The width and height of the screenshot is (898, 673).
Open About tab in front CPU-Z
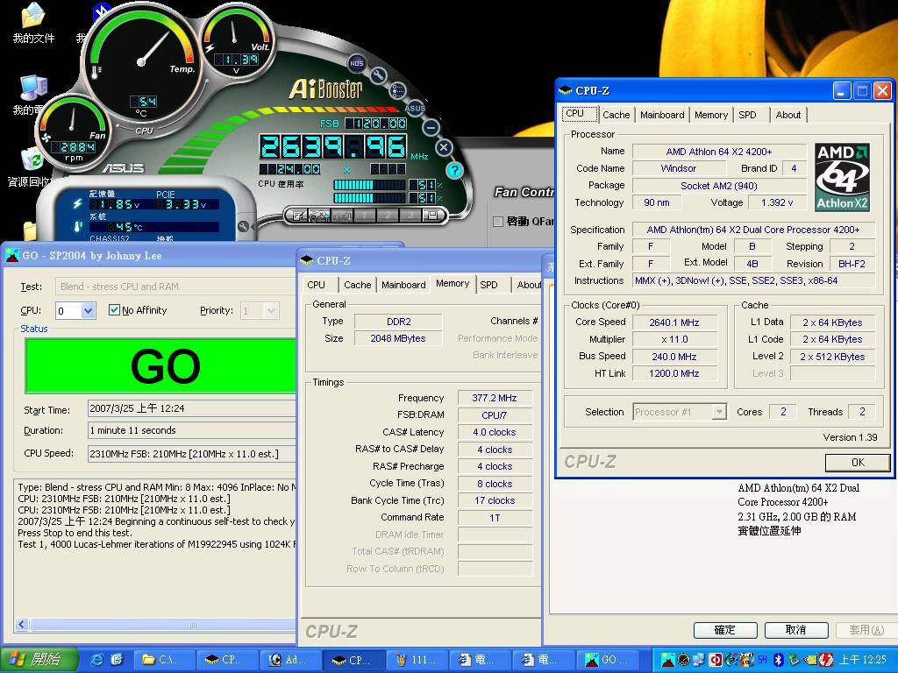(x=788, y=115)
